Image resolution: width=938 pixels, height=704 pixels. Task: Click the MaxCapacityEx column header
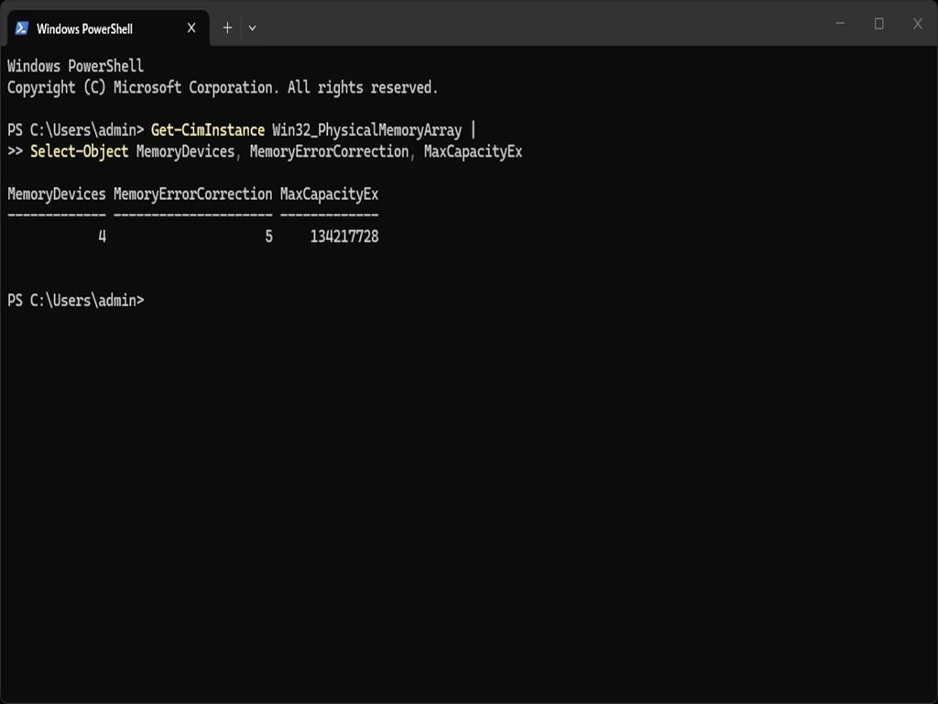tap(329, 194)
